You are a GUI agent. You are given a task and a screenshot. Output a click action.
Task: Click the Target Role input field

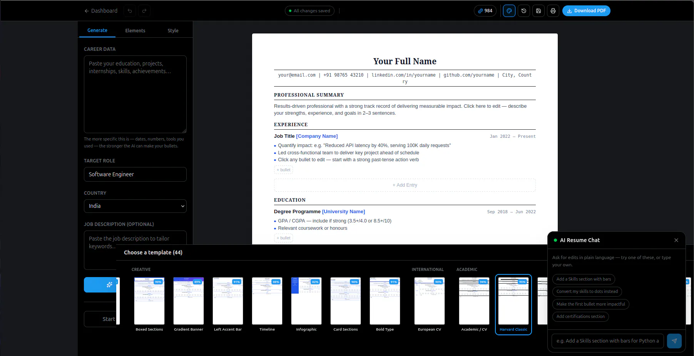click(x=135, y=174)
